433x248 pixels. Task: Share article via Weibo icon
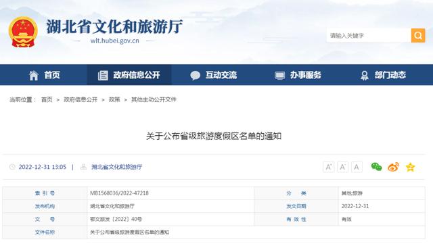pos(394,167)
